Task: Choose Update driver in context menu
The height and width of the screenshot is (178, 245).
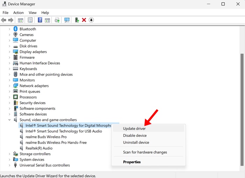Action: pyautogui.click(x=148, y=128)
